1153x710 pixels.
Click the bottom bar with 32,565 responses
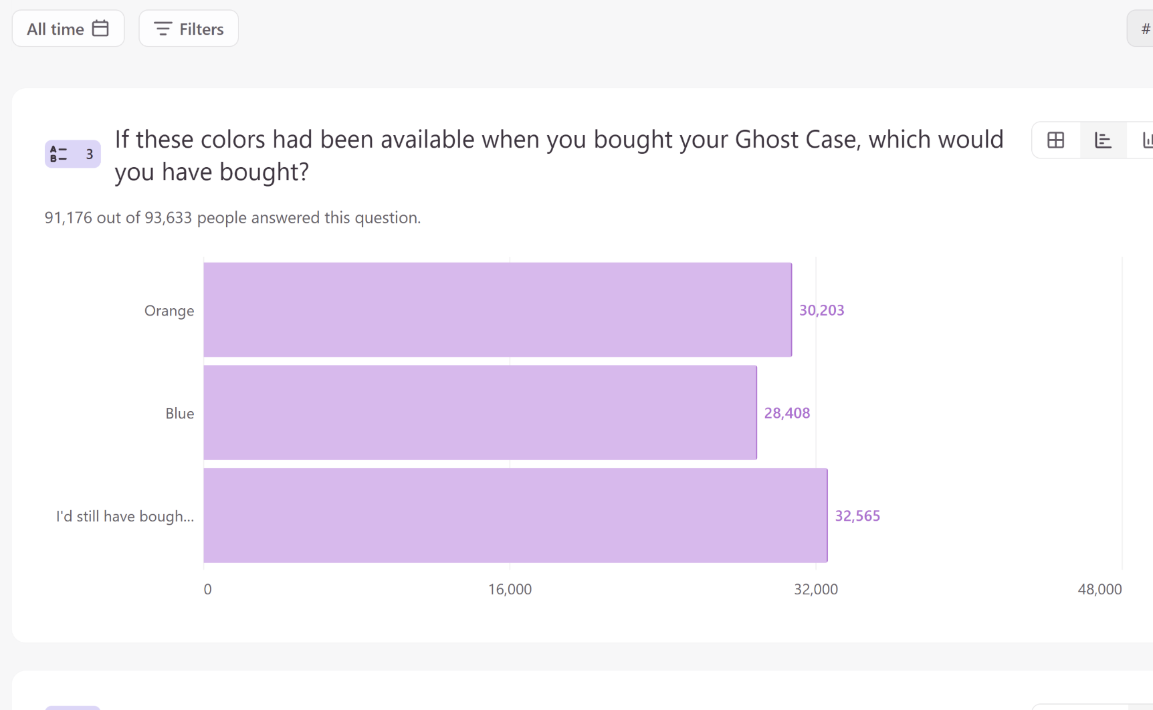click(x=515, y=515)
